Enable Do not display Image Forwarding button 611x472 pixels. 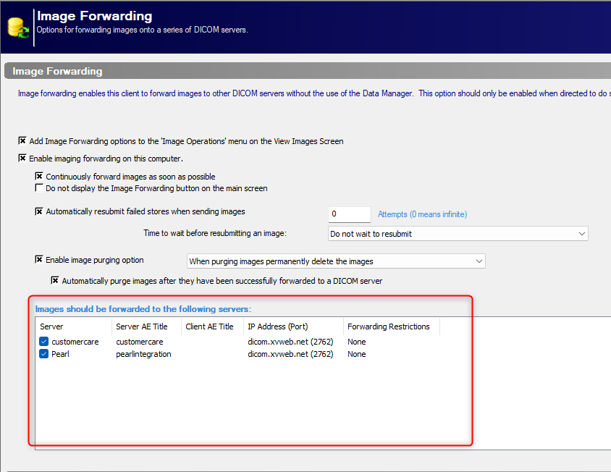(x=39, y=188)
